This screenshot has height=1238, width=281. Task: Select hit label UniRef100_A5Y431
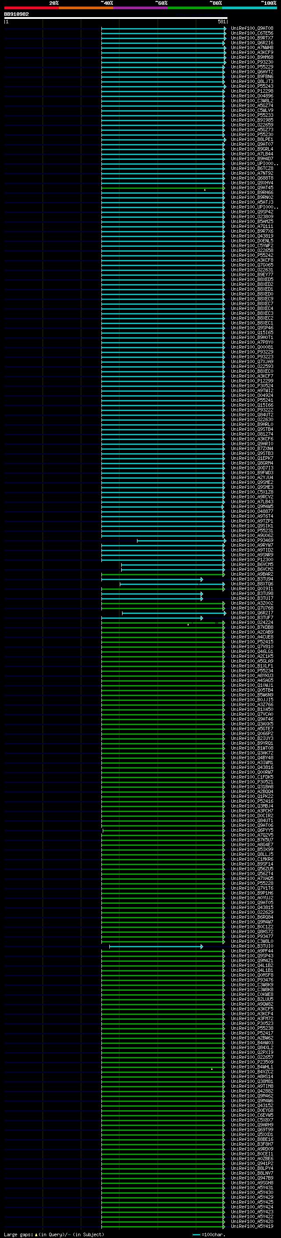(x=252, y=1188)
